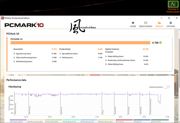Maximize the PCMark 10 window

(x=169, y=18)
